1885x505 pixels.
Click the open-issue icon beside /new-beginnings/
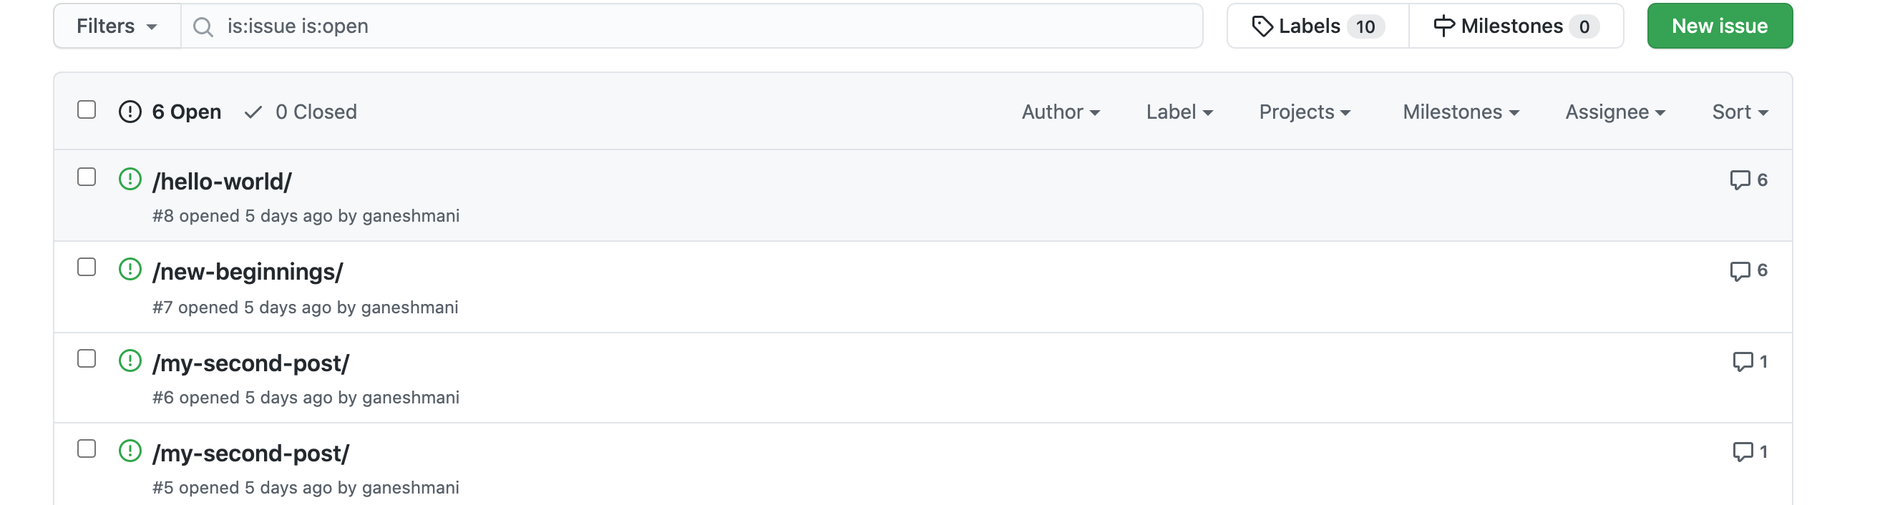tap(130, 270)
